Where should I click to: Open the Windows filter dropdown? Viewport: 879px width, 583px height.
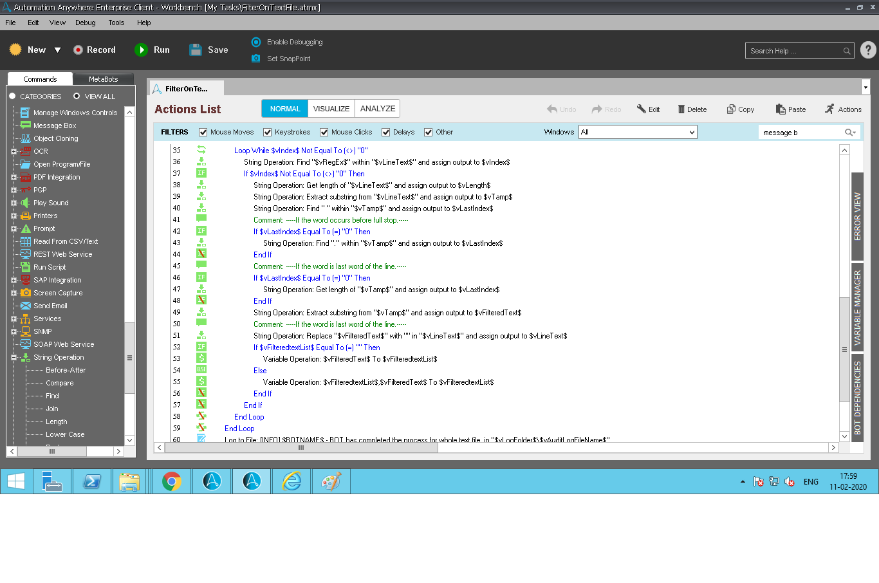pos(692,133)
